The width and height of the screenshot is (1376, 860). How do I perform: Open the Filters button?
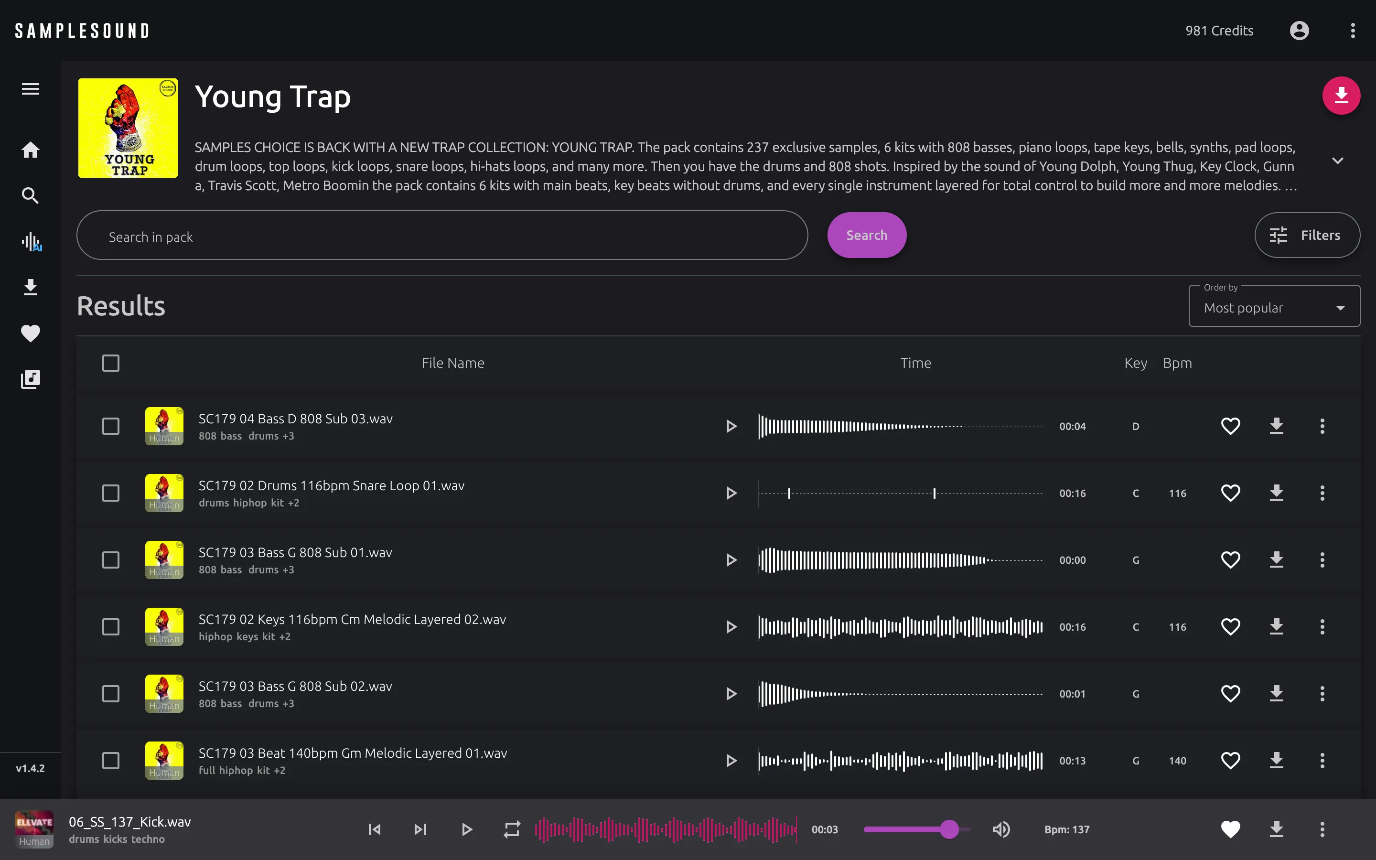click(1307, 235)
